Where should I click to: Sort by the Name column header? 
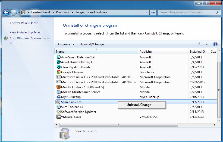[x=96, y=52]
